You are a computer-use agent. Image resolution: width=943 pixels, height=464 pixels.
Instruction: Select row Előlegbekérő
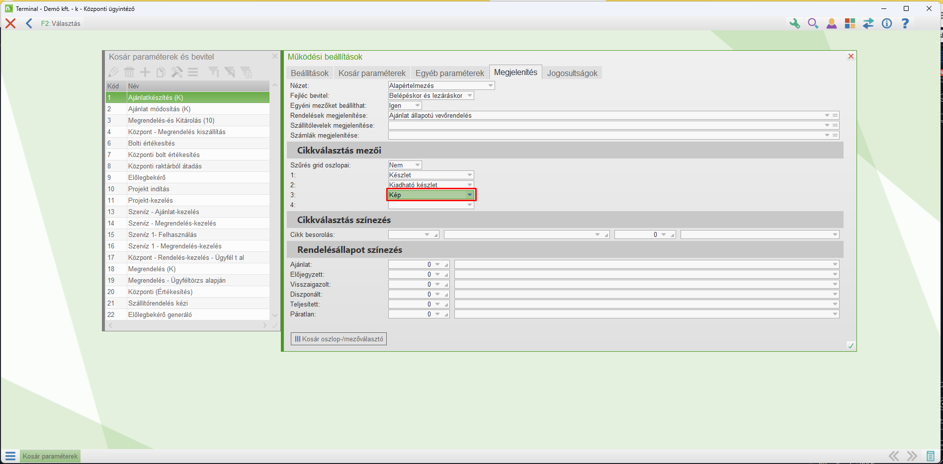click(187, 177)
